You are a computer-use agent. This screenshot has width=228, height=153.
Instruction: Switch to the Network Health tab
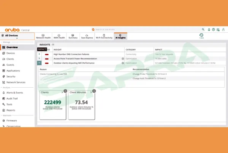click(x=43, y=36)
